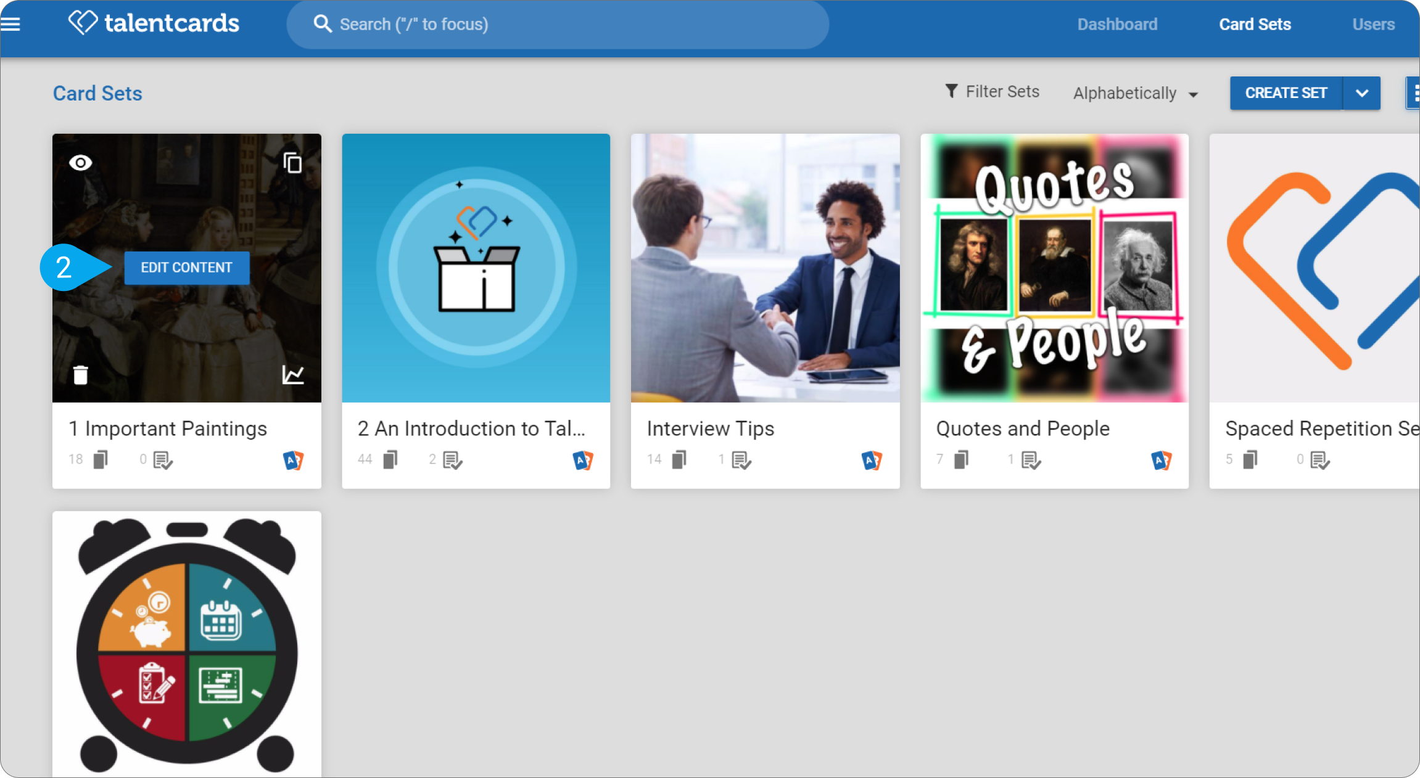Image resolution: width=1420 pixels, height=778 pixels.
Task: Click the CREATE SET button
Action: click(x=1286, y=93)
